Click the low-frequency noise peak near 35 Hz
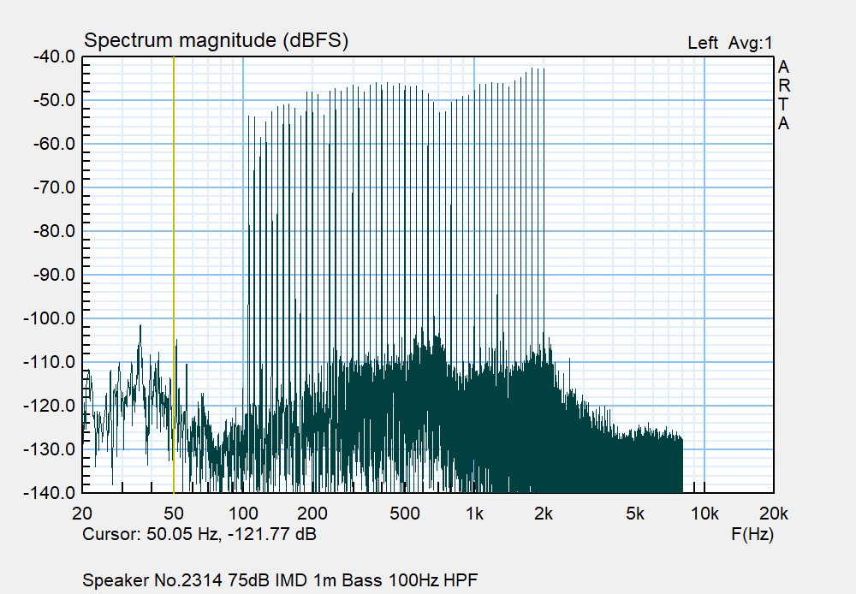This screenshot has height=594, width=856. (140, 328)
